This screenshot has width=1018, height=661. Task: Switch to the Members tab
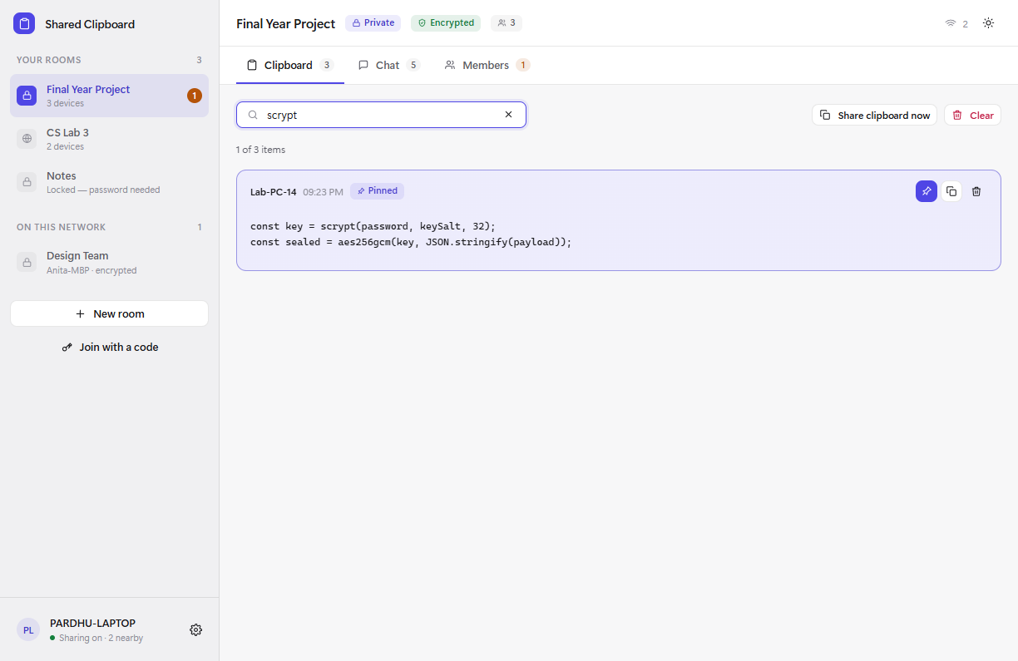tap(487, 65)
